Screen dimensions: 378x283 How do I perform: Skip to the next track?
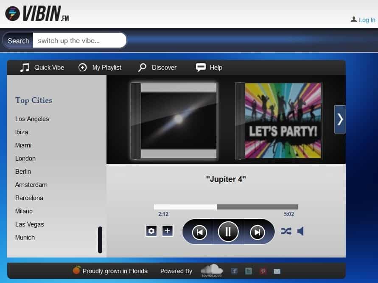click(257, 232)
